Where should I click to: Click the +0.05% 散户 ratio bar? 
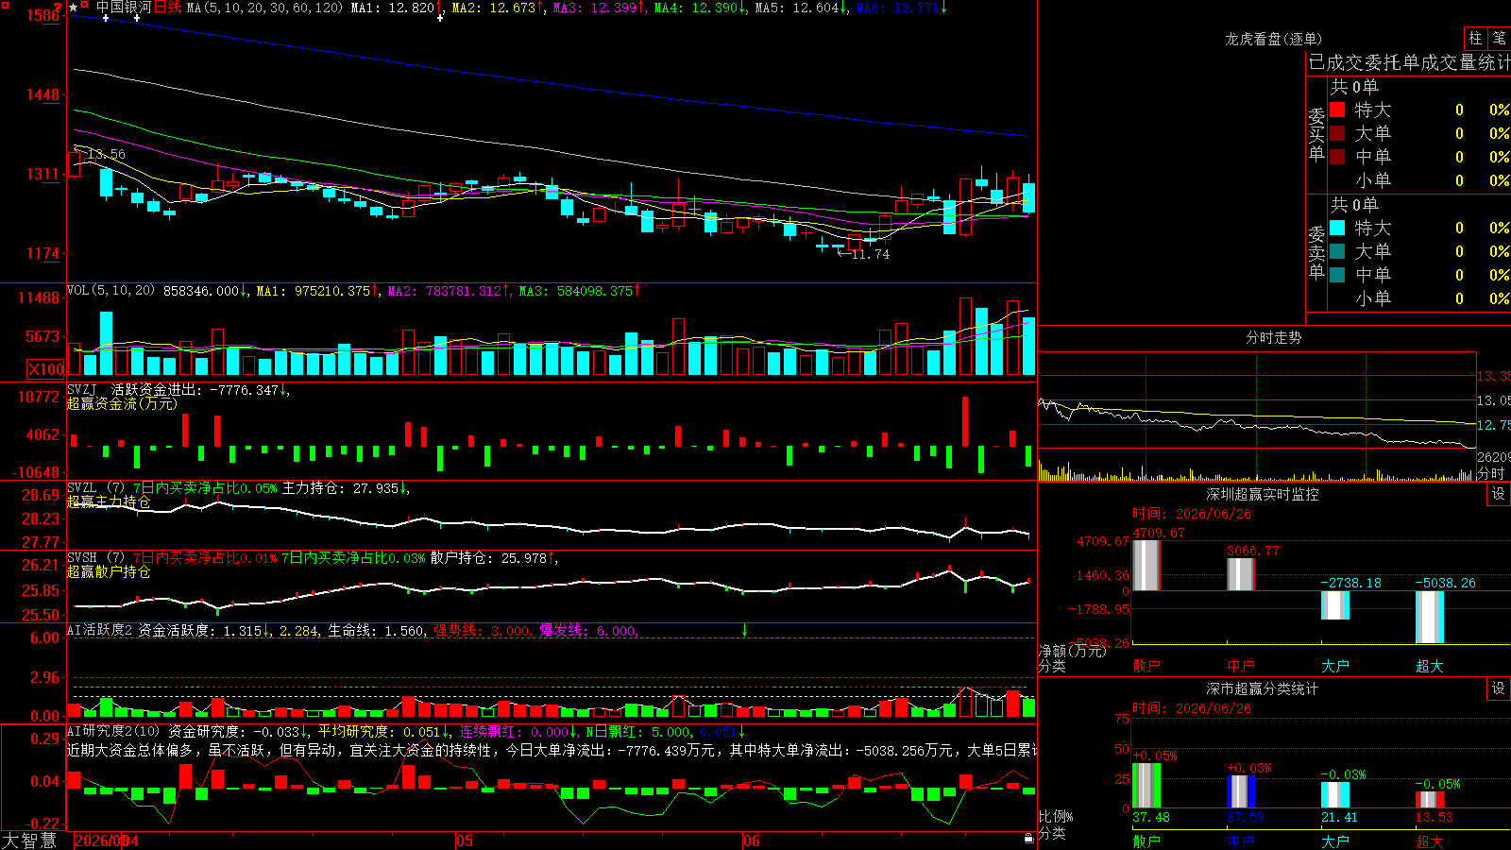pyautogui.click(x=1146, y=785)
